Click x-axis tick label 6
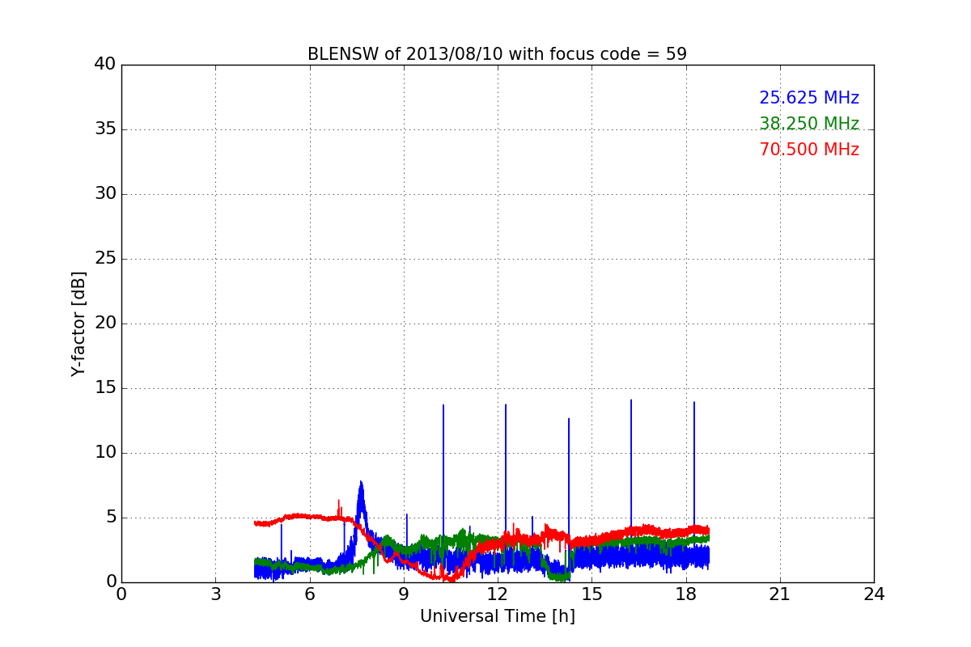This screenshot has width=971, height=647. (309, 594)
